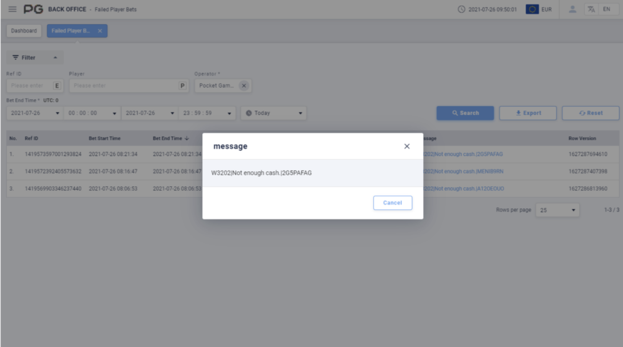623x347 pixels.
Task: Click the P icon in Player field
Action: click(x=182, y=86)
